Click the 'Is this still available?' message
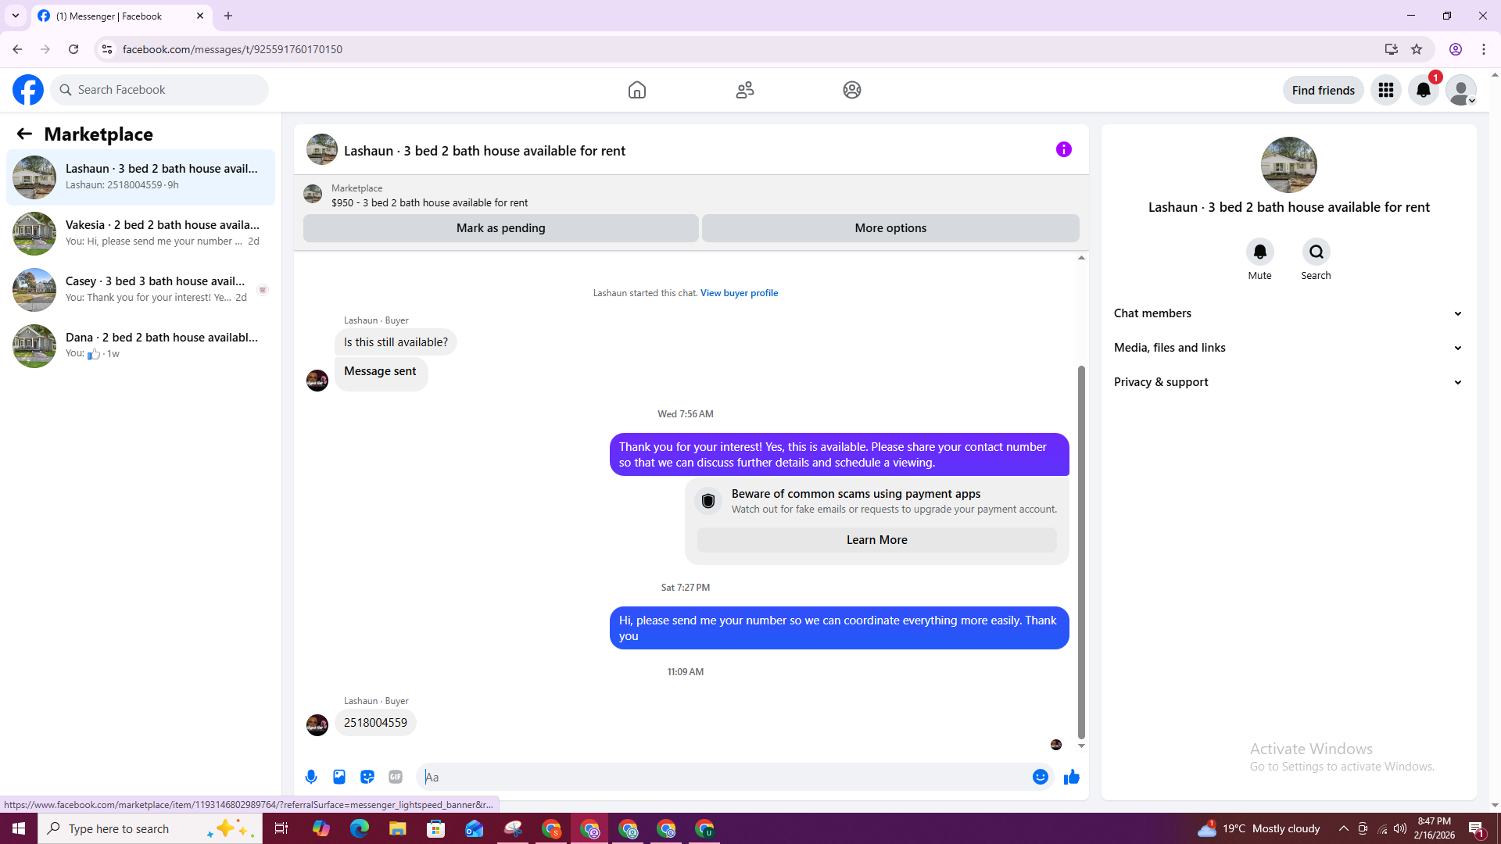 tap(396, 342)
